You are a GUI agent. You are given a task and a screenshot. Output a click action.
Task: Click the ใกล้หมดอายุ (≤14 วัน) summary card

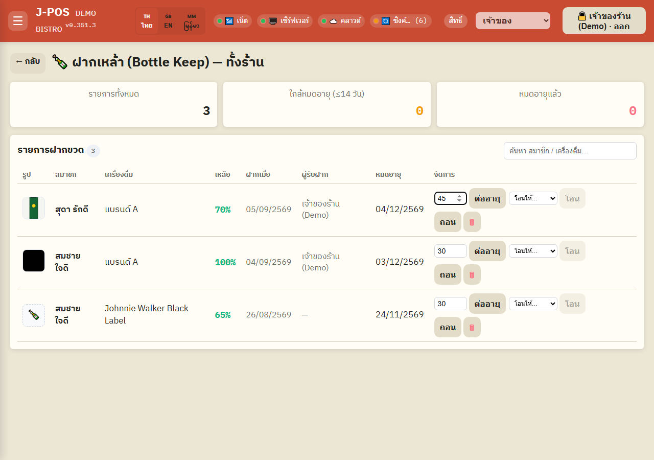tap(326, 104)
